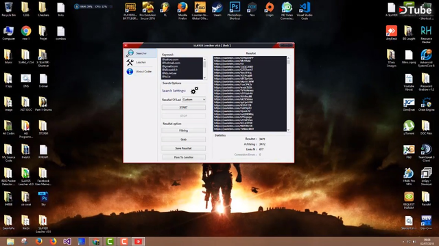Open the combos text file
The height and width of the screenshot is (246, 439).
coord(61,33)
